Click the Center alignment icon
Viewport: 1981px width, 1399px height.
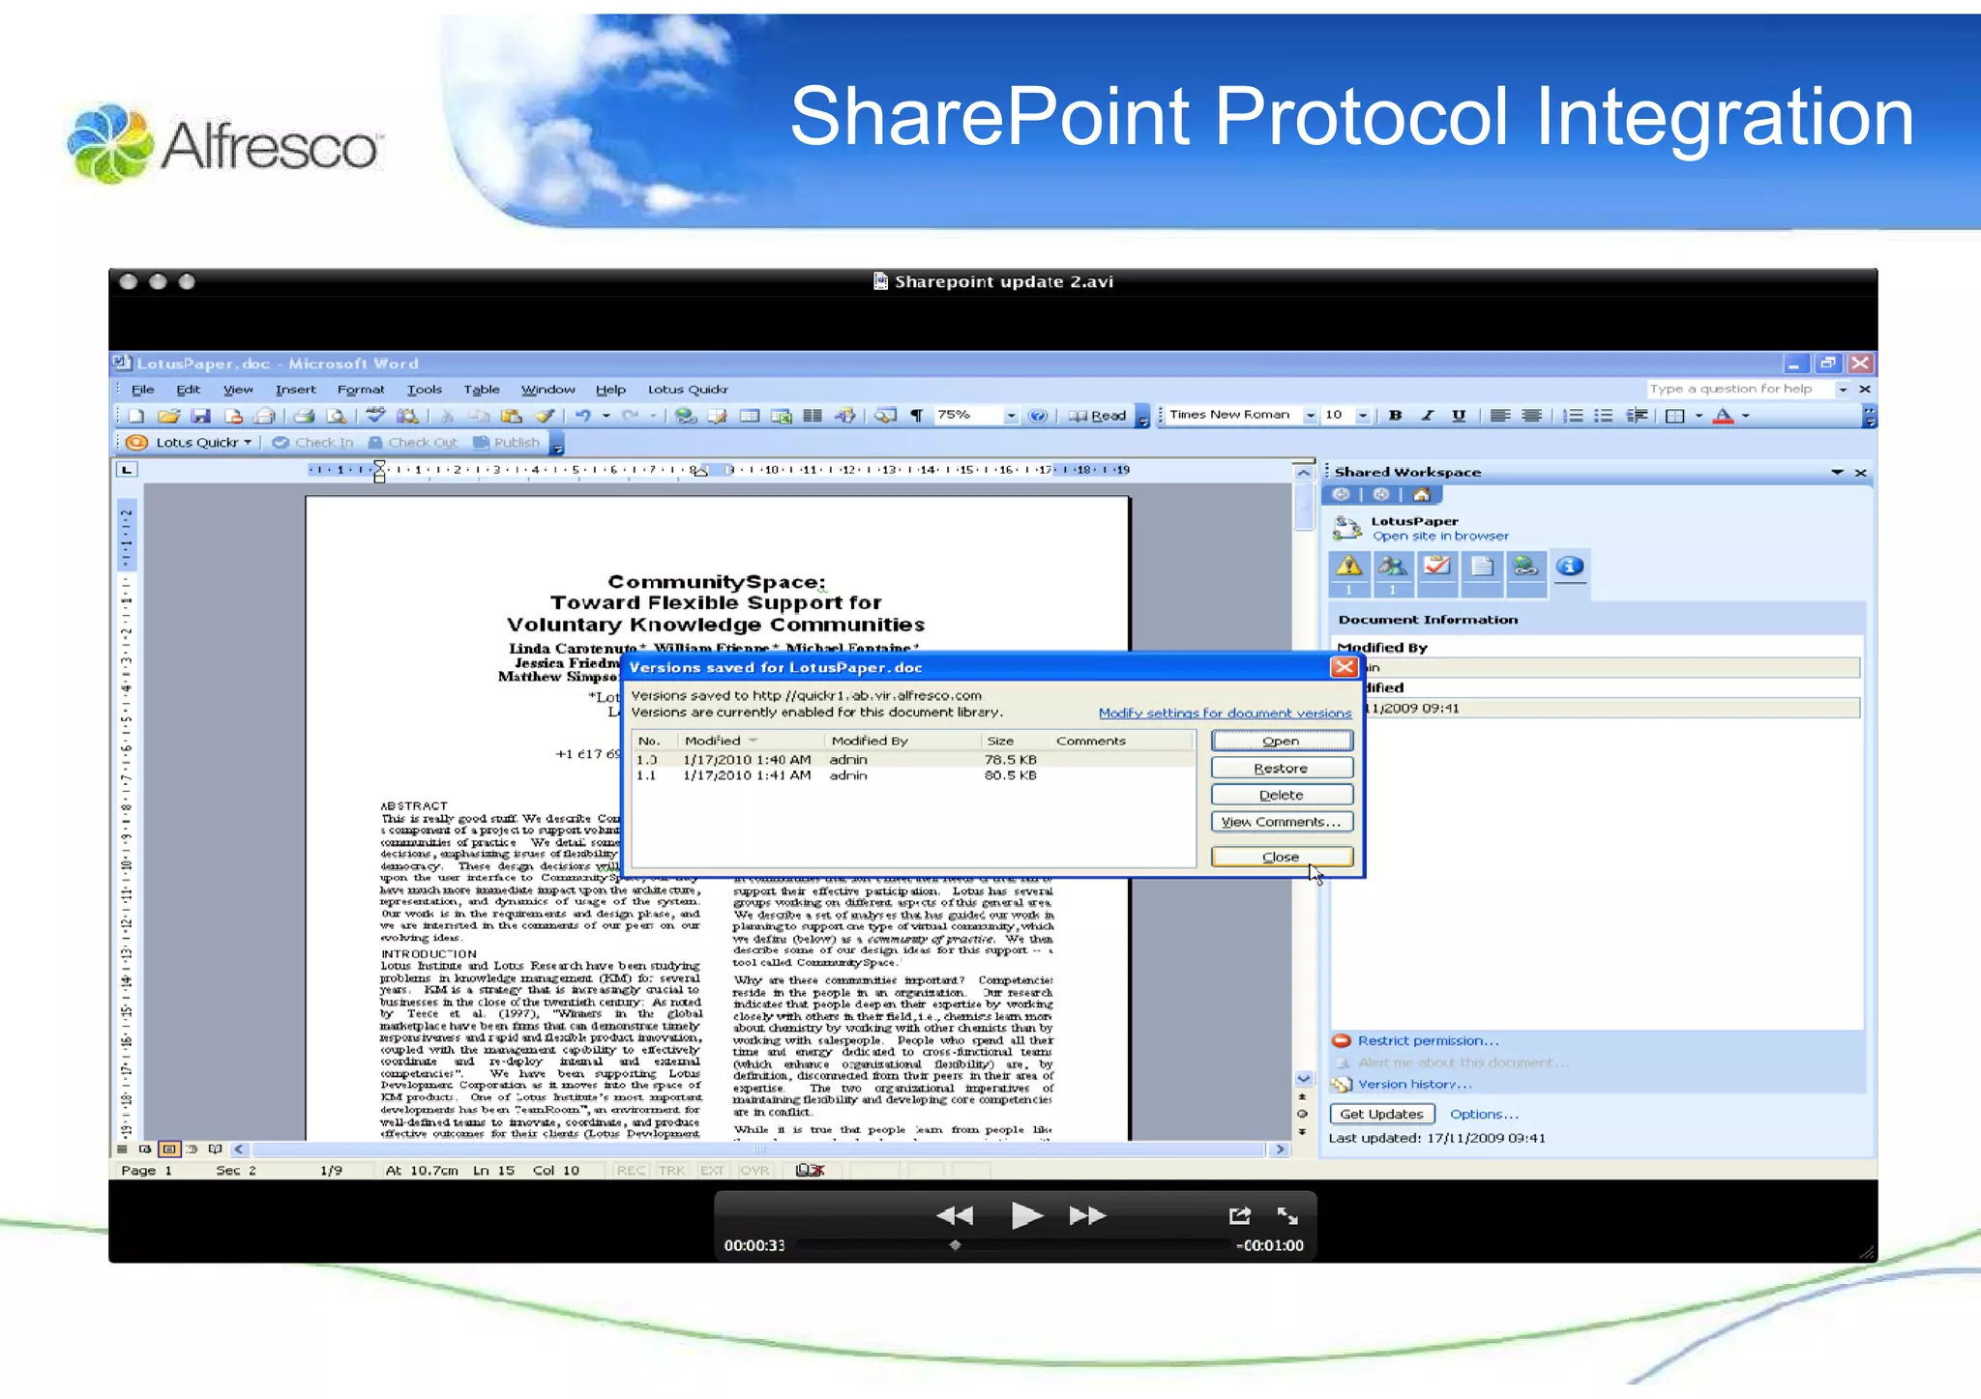(1532, 416)
